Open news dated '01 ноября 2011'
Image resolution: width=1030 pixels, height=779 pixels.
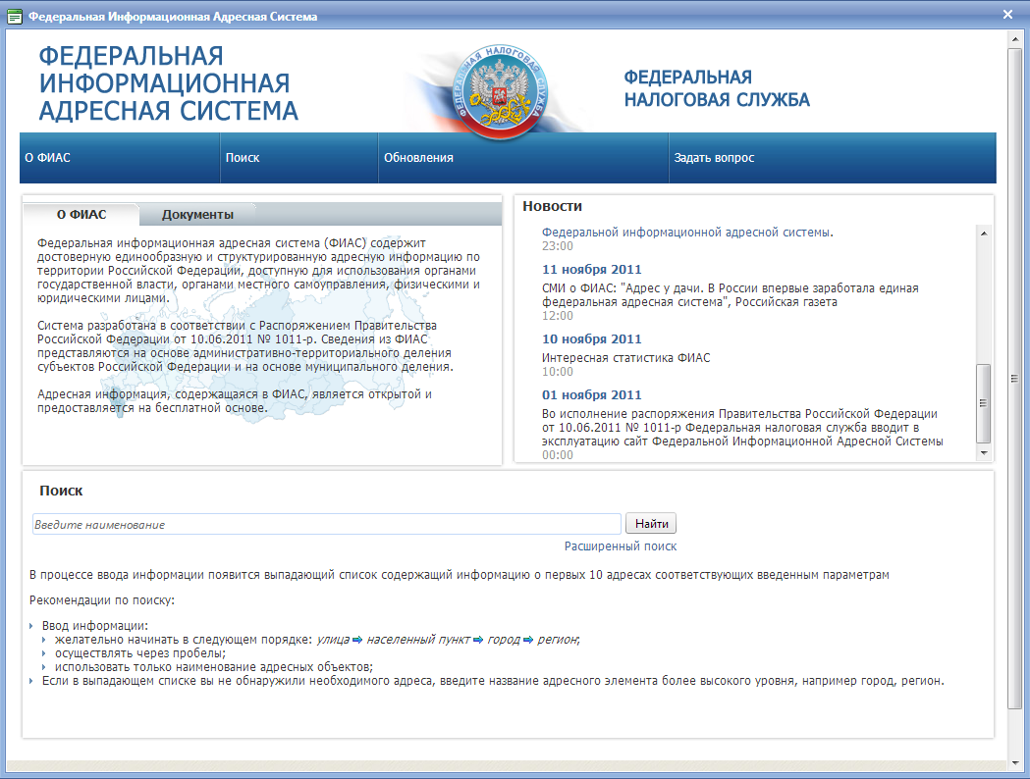point(591,394)
